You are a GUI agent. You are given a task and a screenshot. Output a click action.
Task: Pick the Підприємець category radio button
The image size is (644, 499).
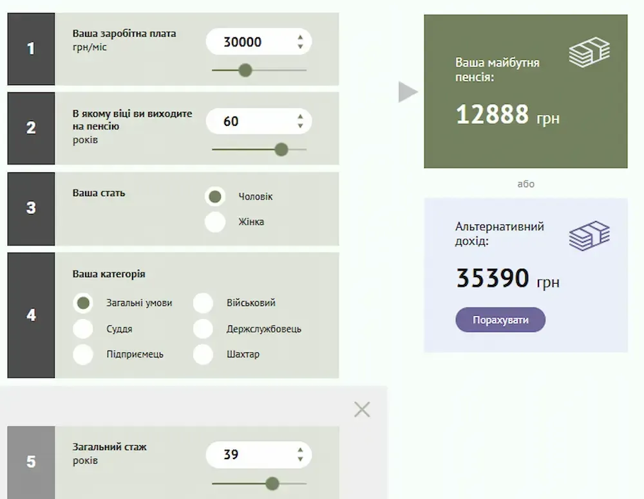click(x=82, y=354)
